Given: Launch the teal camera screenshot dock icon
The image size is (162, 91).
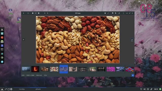Looking at the screenshot, I should (x=2, y=54).
